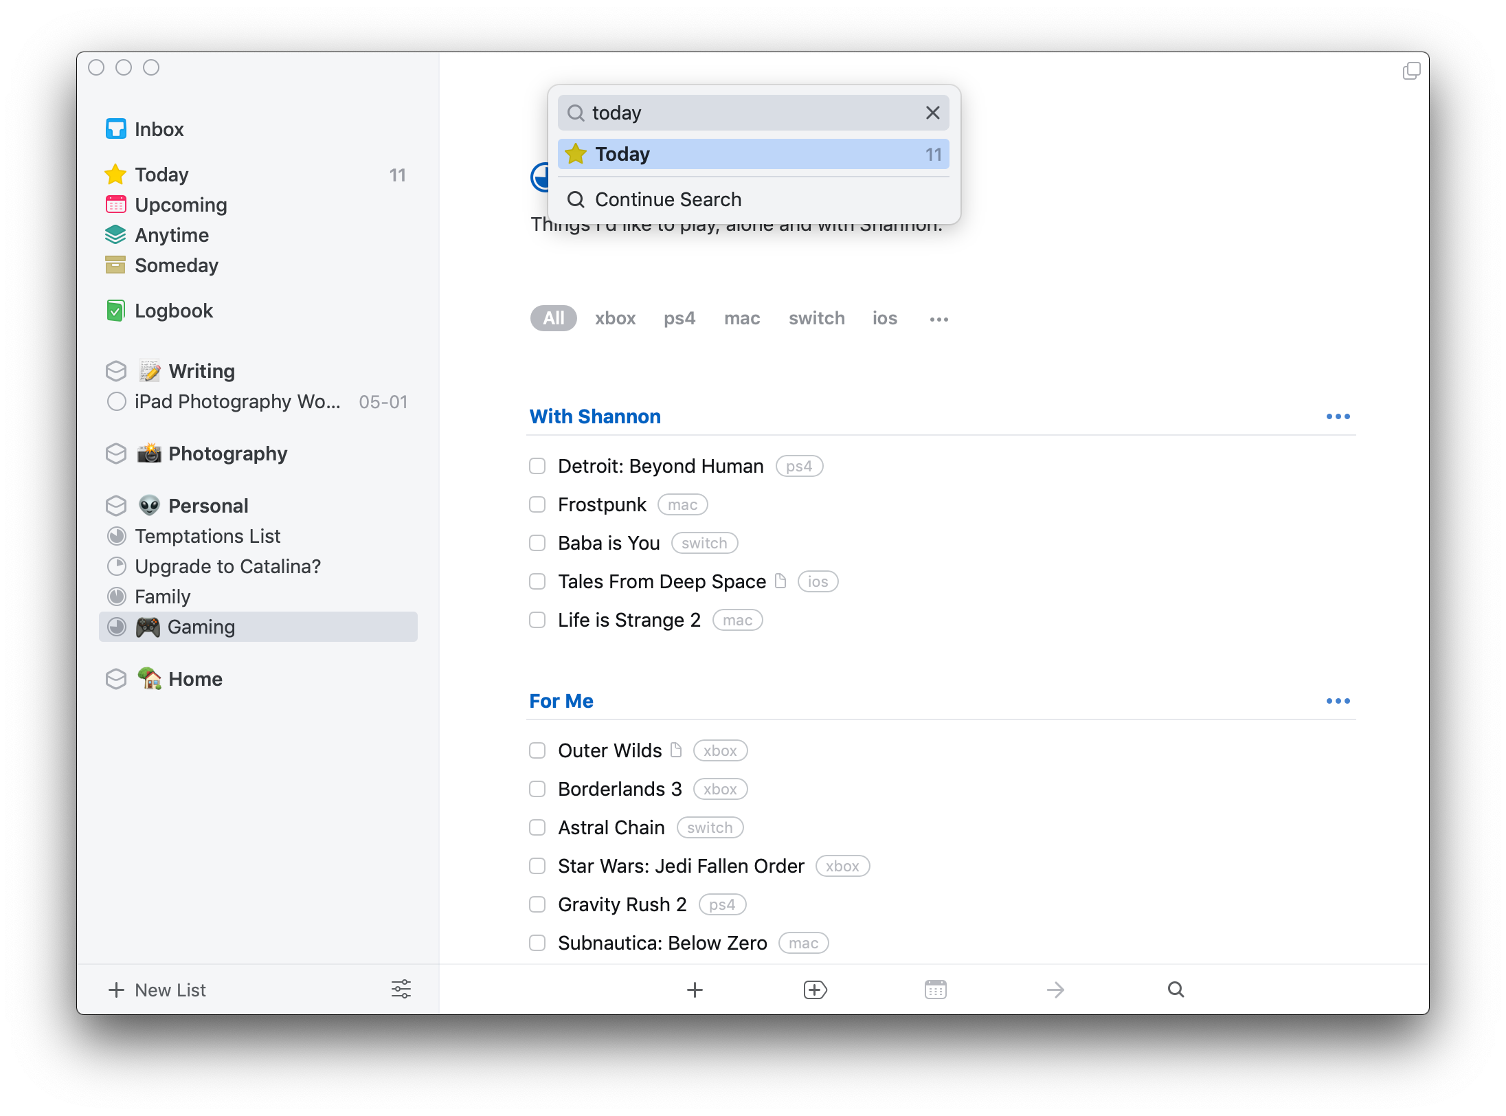1506x1116 pixels.
Task: Select the Gaming project in the sidebar
Action: pyautogui.click(x=258, y=627)
